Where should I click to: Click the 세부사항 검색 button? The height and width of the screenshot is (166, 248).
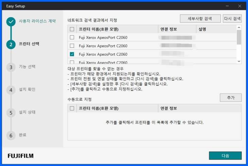(200, 19)
